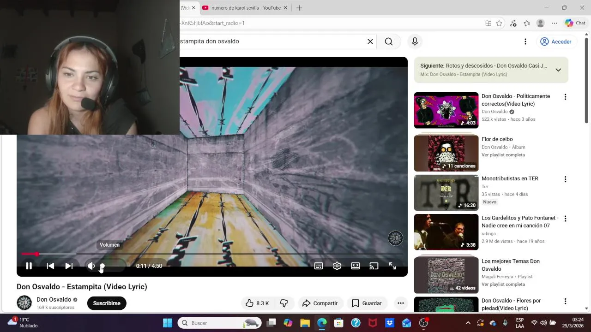Click Ver playlist completa under Flor de ceibo
The image size is (591, 332).
click(503, 155)
